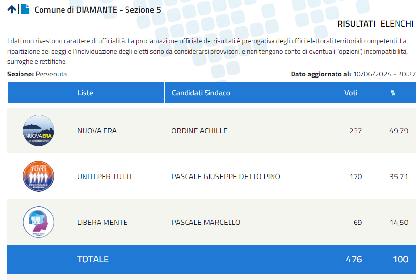Click the Libera Mente list logo
This screenshot has height=280, width=420.
tap(39, 222)
